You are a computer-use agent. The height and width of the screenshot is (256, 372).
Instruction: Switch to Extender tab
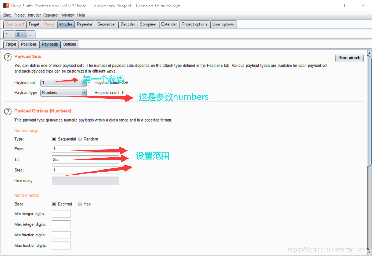169,24
